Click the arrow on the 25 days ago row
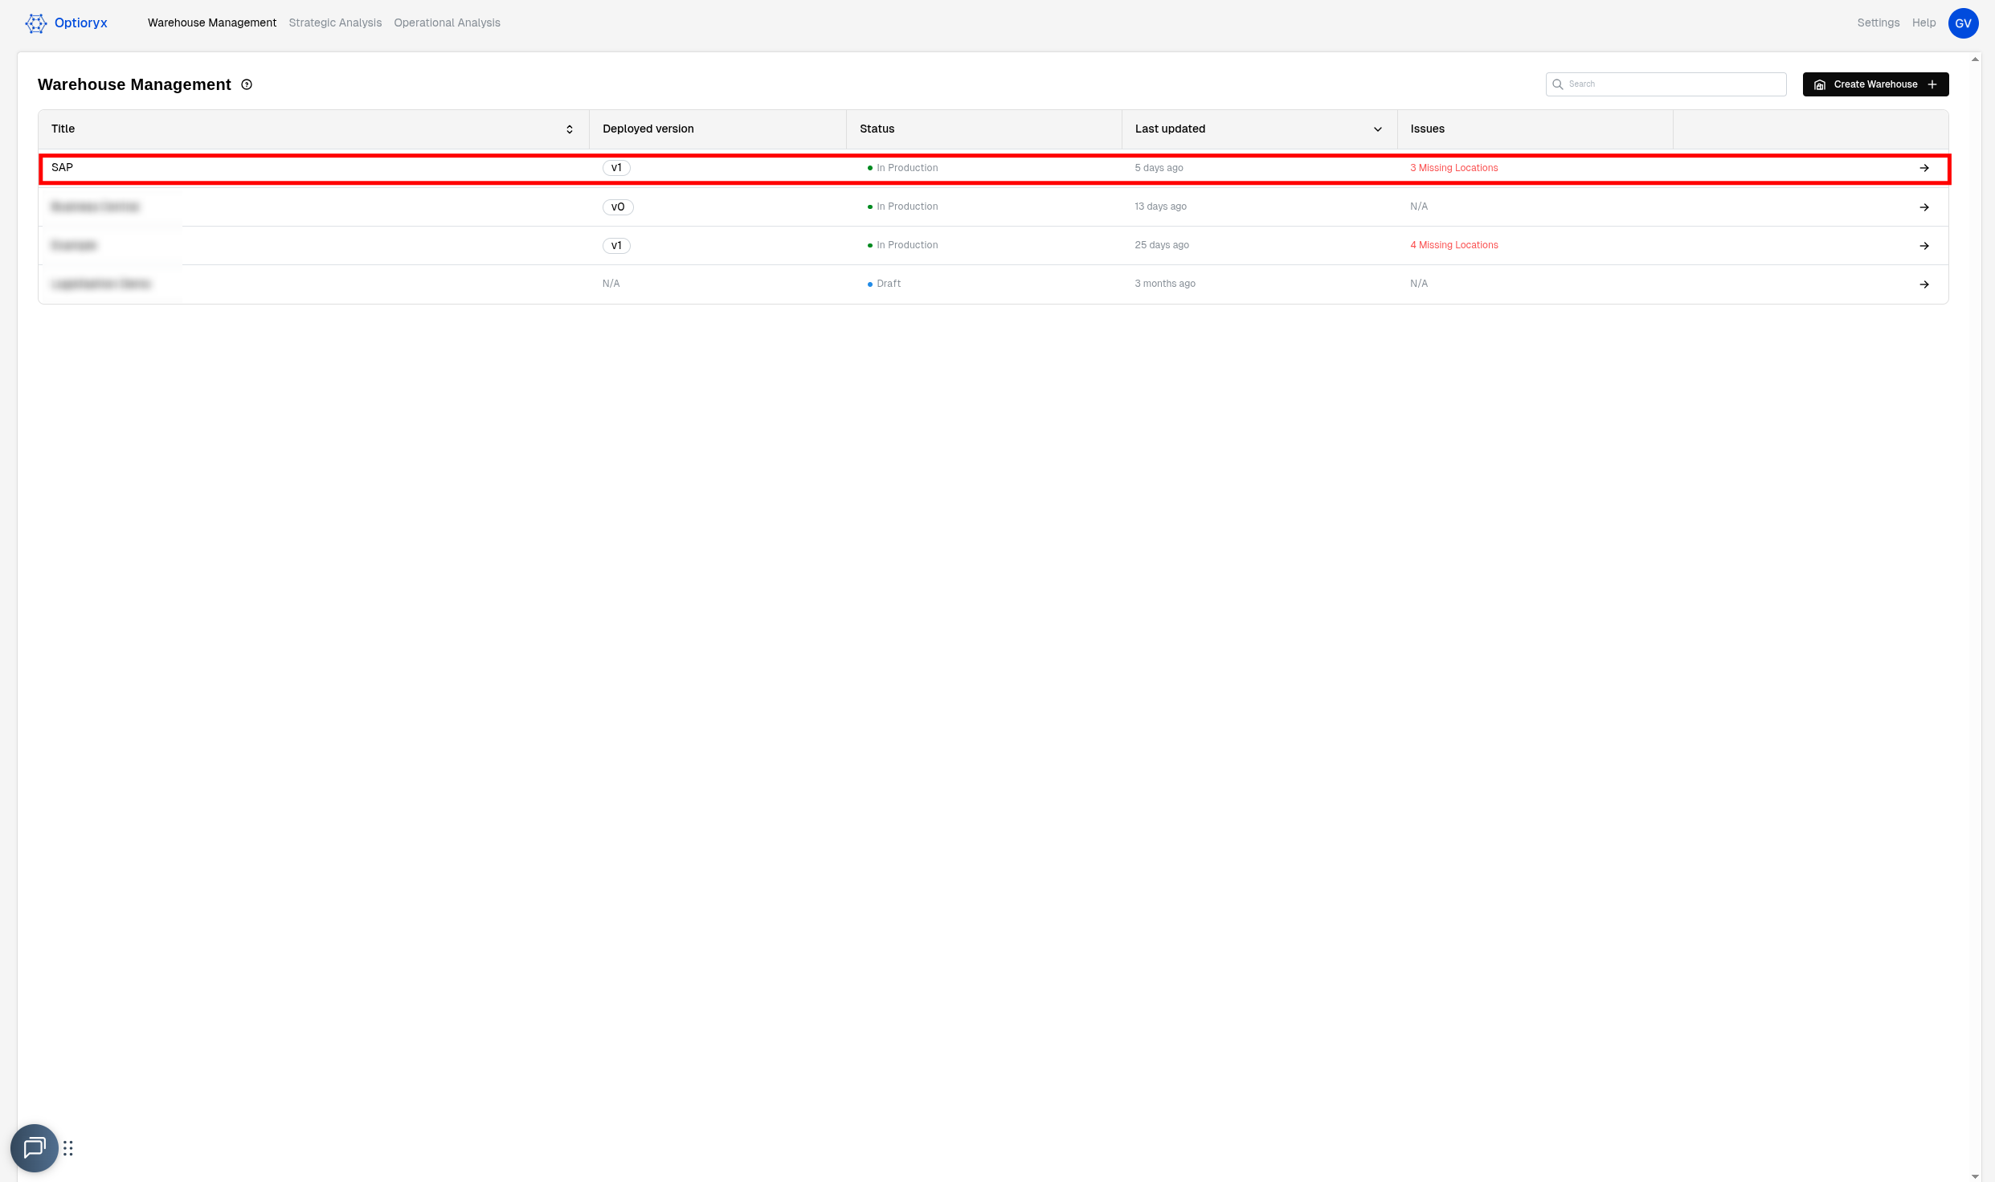 point(1923,246)
